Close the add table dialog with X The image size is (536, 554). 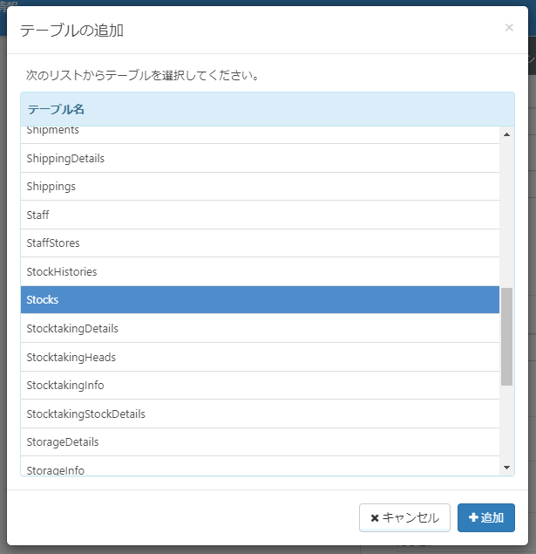[x=509, y=27]
